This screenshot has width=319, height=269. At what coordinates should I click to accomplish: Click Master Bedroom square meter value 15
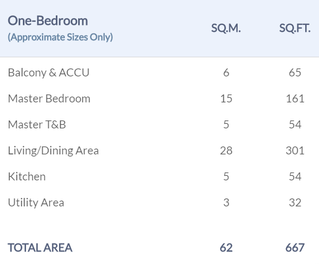pos(226,99)
